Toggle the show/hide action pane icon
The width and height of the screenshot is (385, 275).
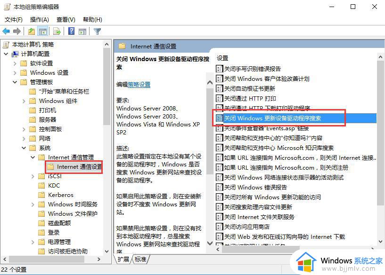coord(82,31)
